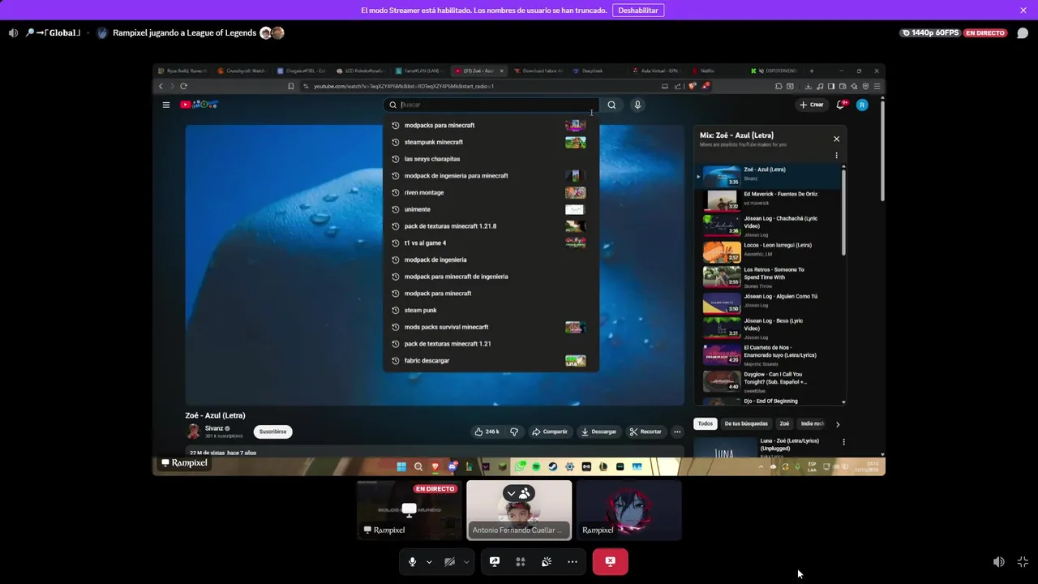Turn on the Discord camera
This screenshot has height=584, width=1038.
point(449,561)
